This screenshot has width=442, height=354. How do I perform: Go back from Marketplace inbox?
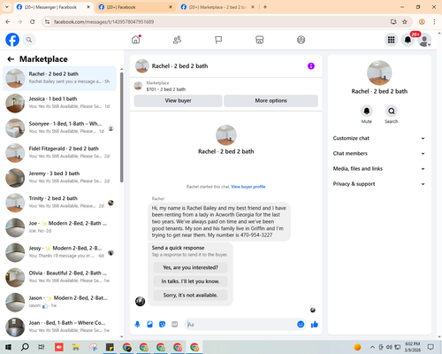tap(11, 59)
